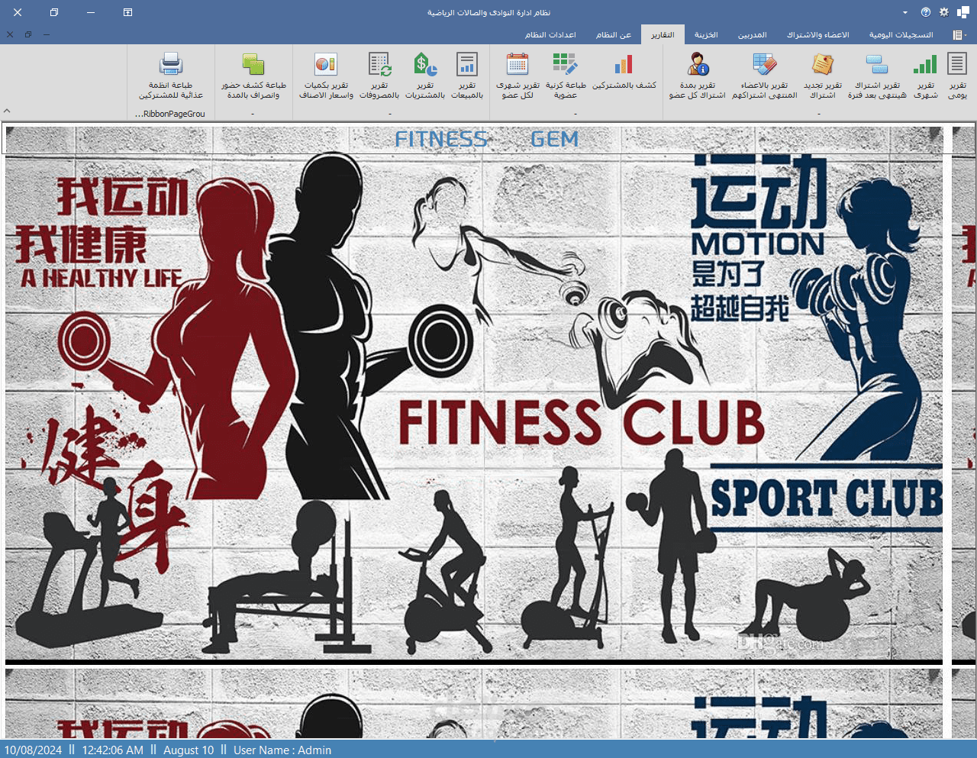Click the August 10 status bar entry
This screenshot has height=758, width=977.
tap(189, 750)
